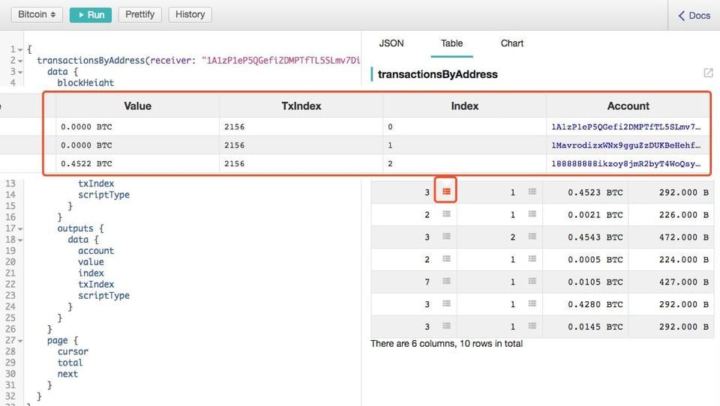Switch to the Chart tab

click(x=511, y=43)
